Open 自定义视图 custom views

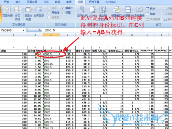click(x=28, y=13)
